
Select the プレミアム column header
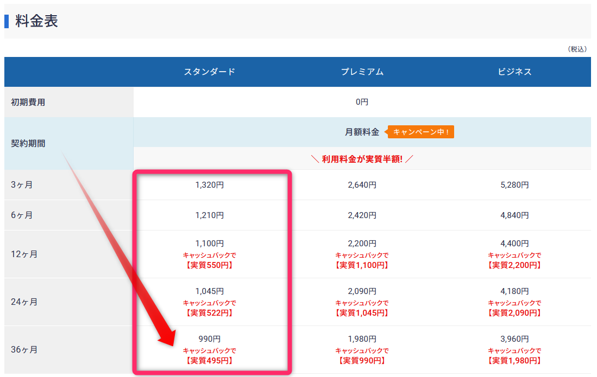tap(362, 72)
